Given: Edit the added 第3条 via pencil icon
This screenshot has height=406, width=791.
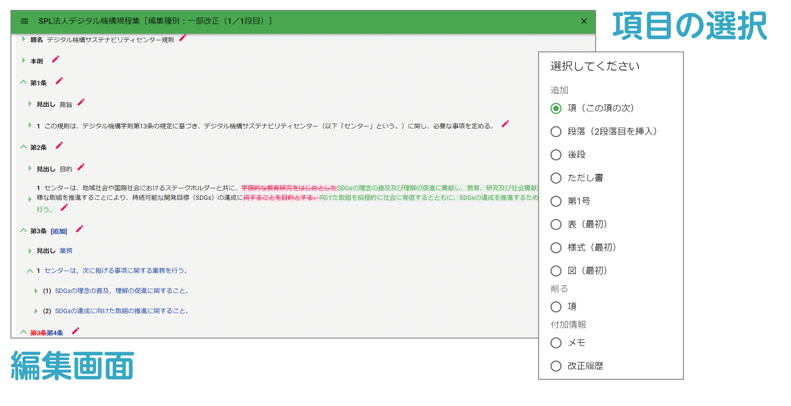Looking at the screenshot, I should 80,229.
